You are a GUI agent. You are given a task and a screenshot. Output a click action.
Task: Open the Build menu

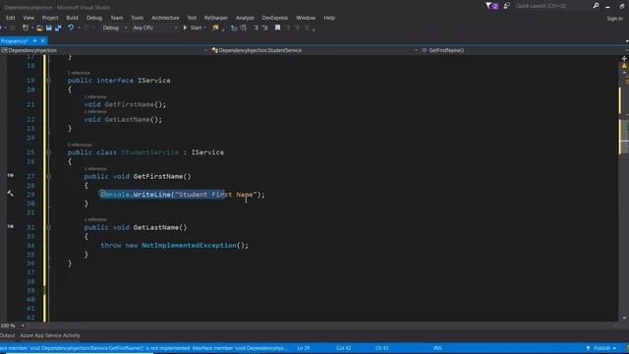click(x=72, y=18)
